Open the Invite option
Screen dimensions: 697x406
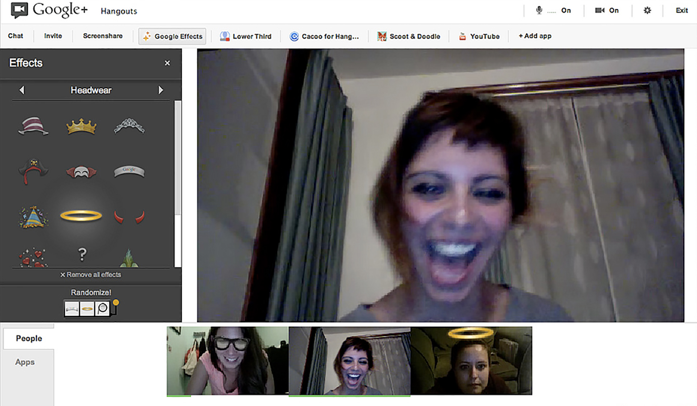coord(53,36)
